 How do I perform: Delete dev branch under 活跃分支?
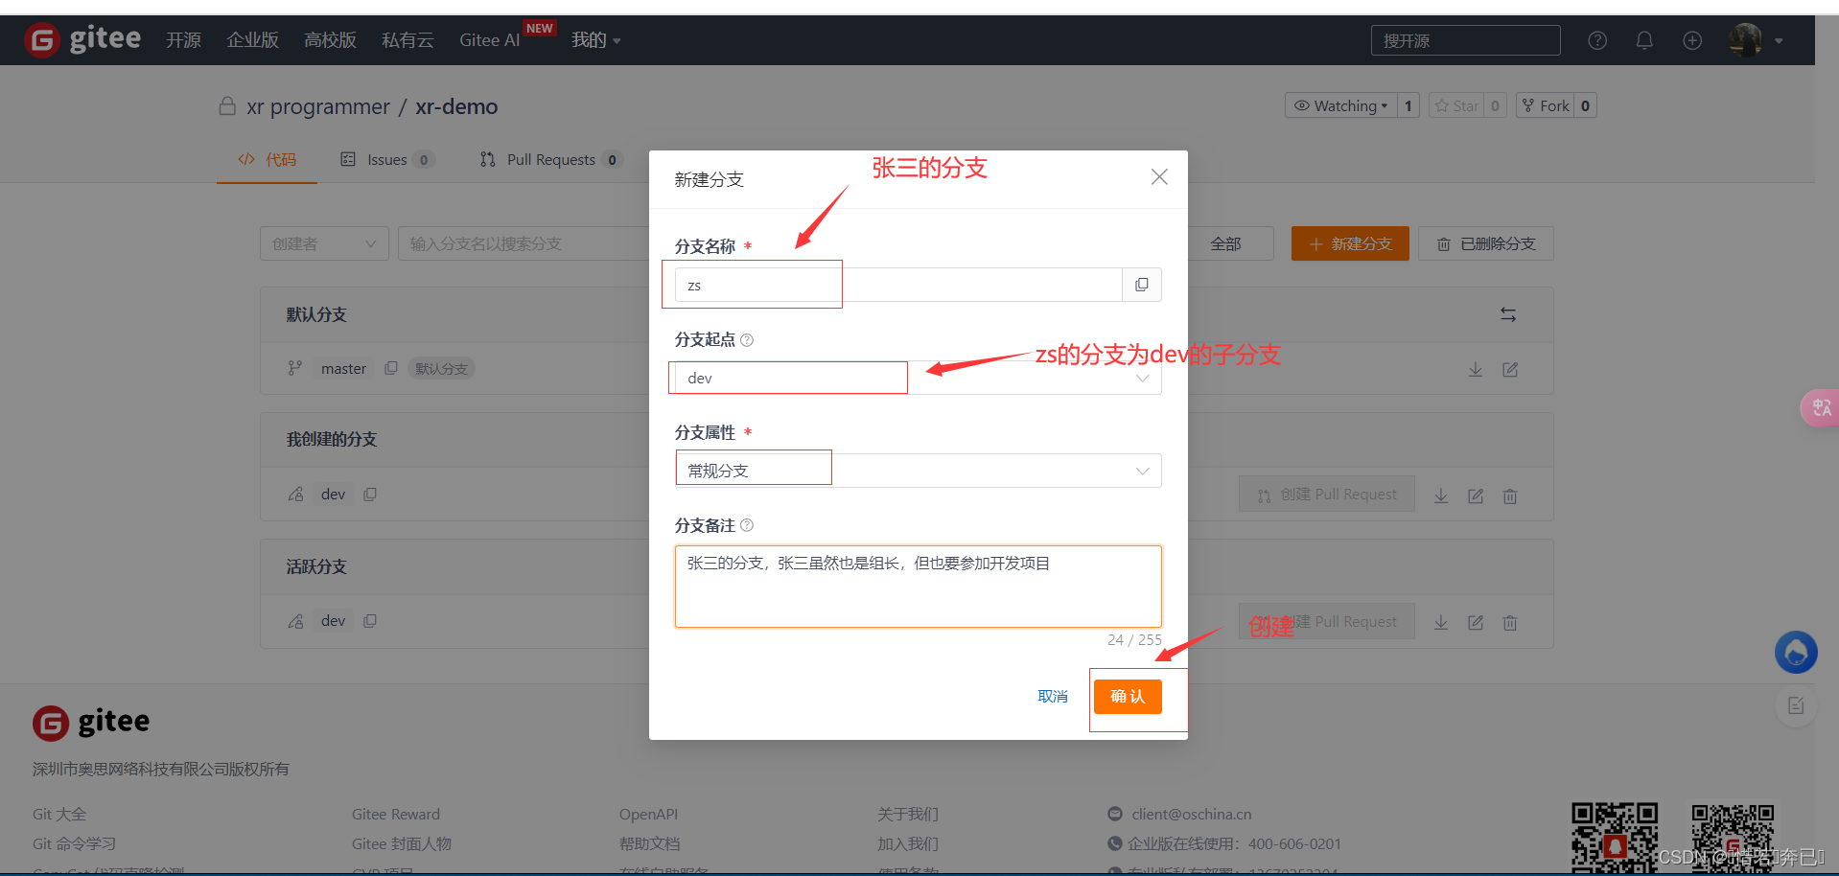tap(1510, 622)
